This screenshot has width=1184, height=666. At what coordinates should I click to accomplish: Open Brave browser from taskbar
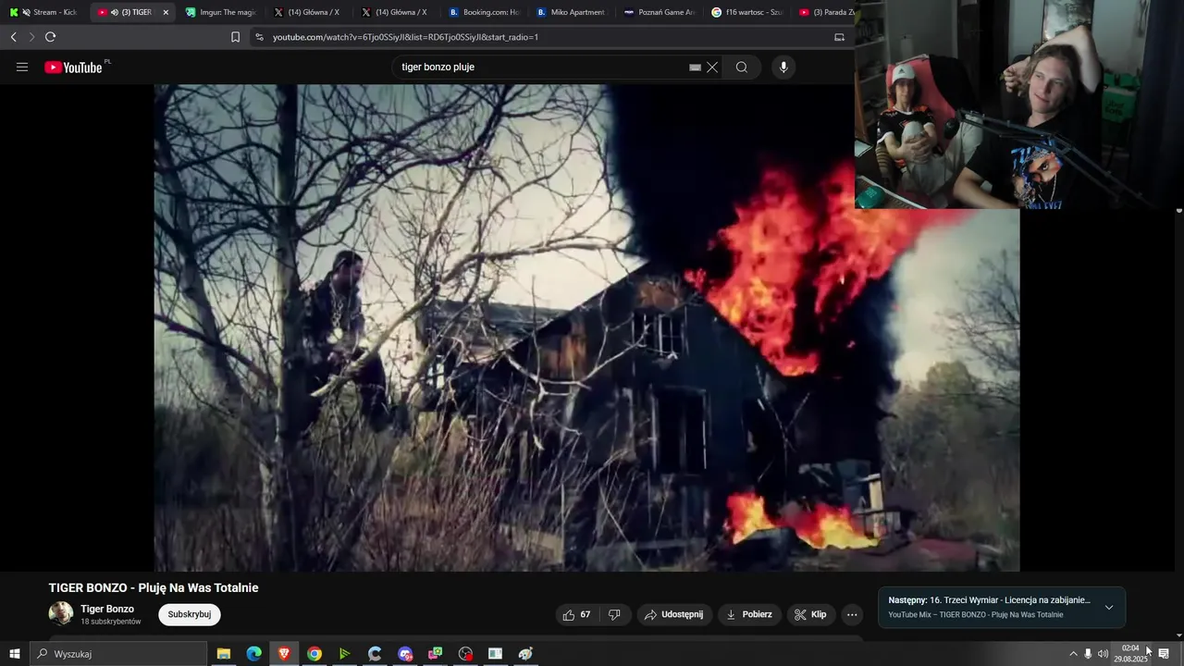[284, 654]
